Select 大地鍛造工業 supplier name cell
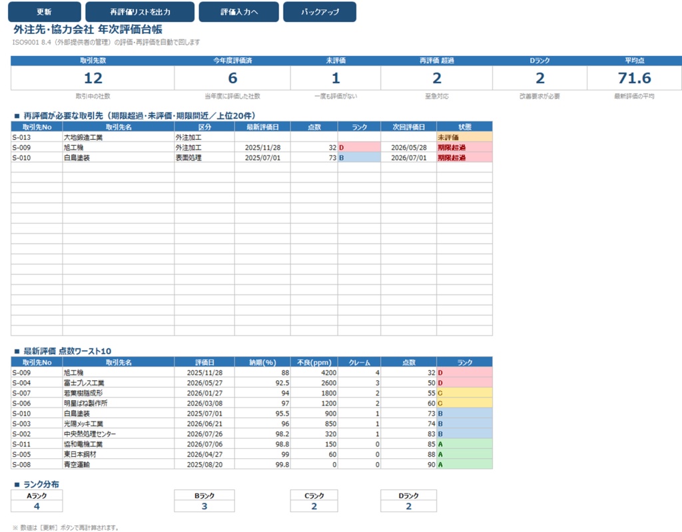The image size is (682, 532). click(x=119, y=137)
